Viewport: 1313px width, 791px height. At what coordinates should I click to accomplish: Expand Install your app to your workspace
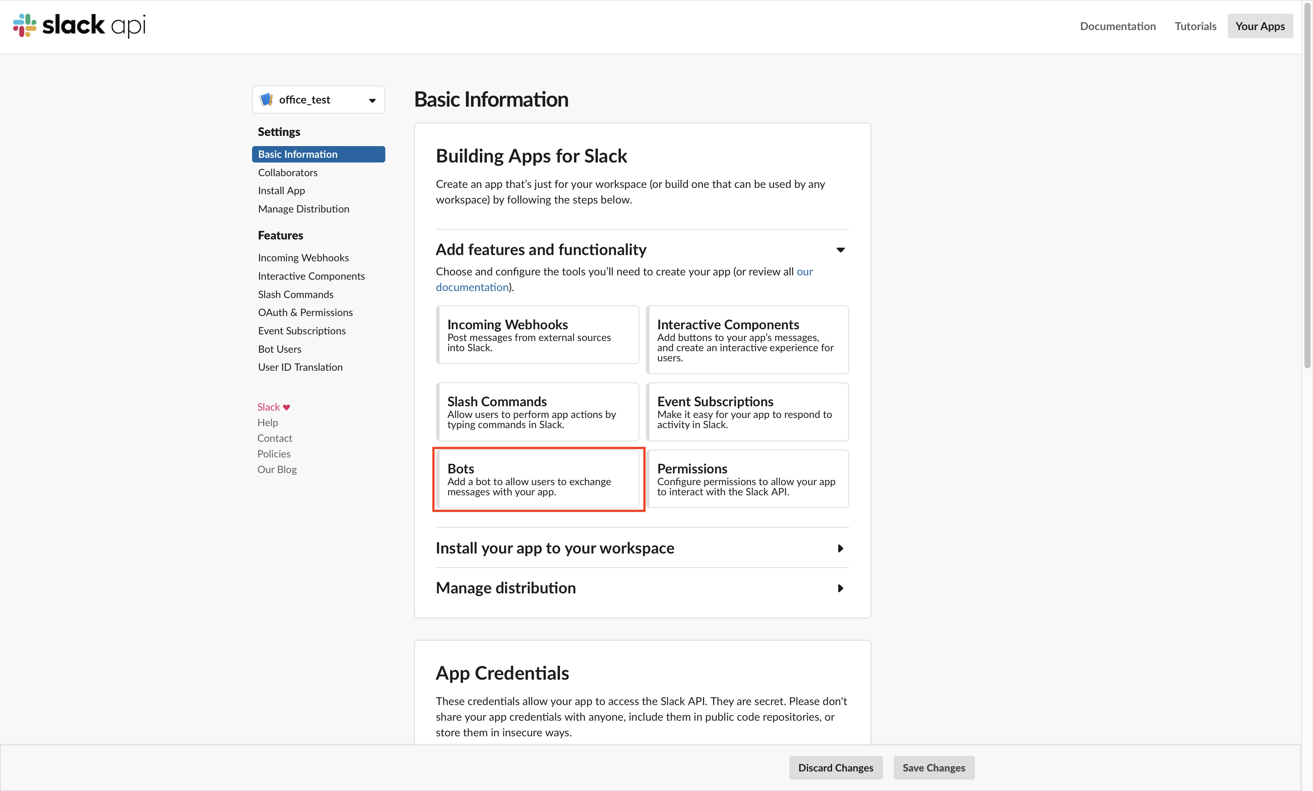point(840,548)
